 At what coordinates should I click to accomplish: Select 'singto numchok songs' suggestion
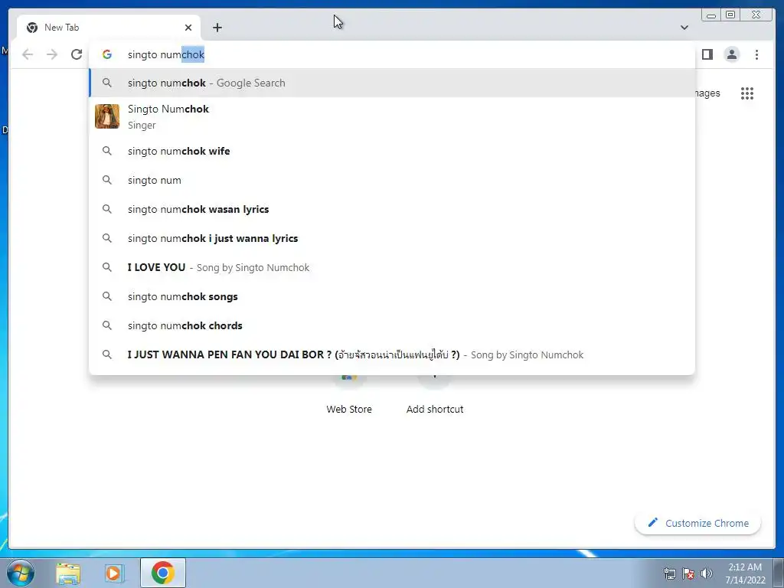392,296
